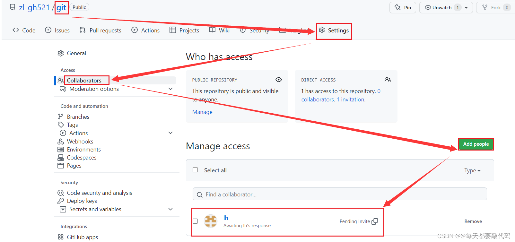Viewport: 515px width, 242px height.
Task: Click the Branches git-branch icon
Action: click(61, 117)
